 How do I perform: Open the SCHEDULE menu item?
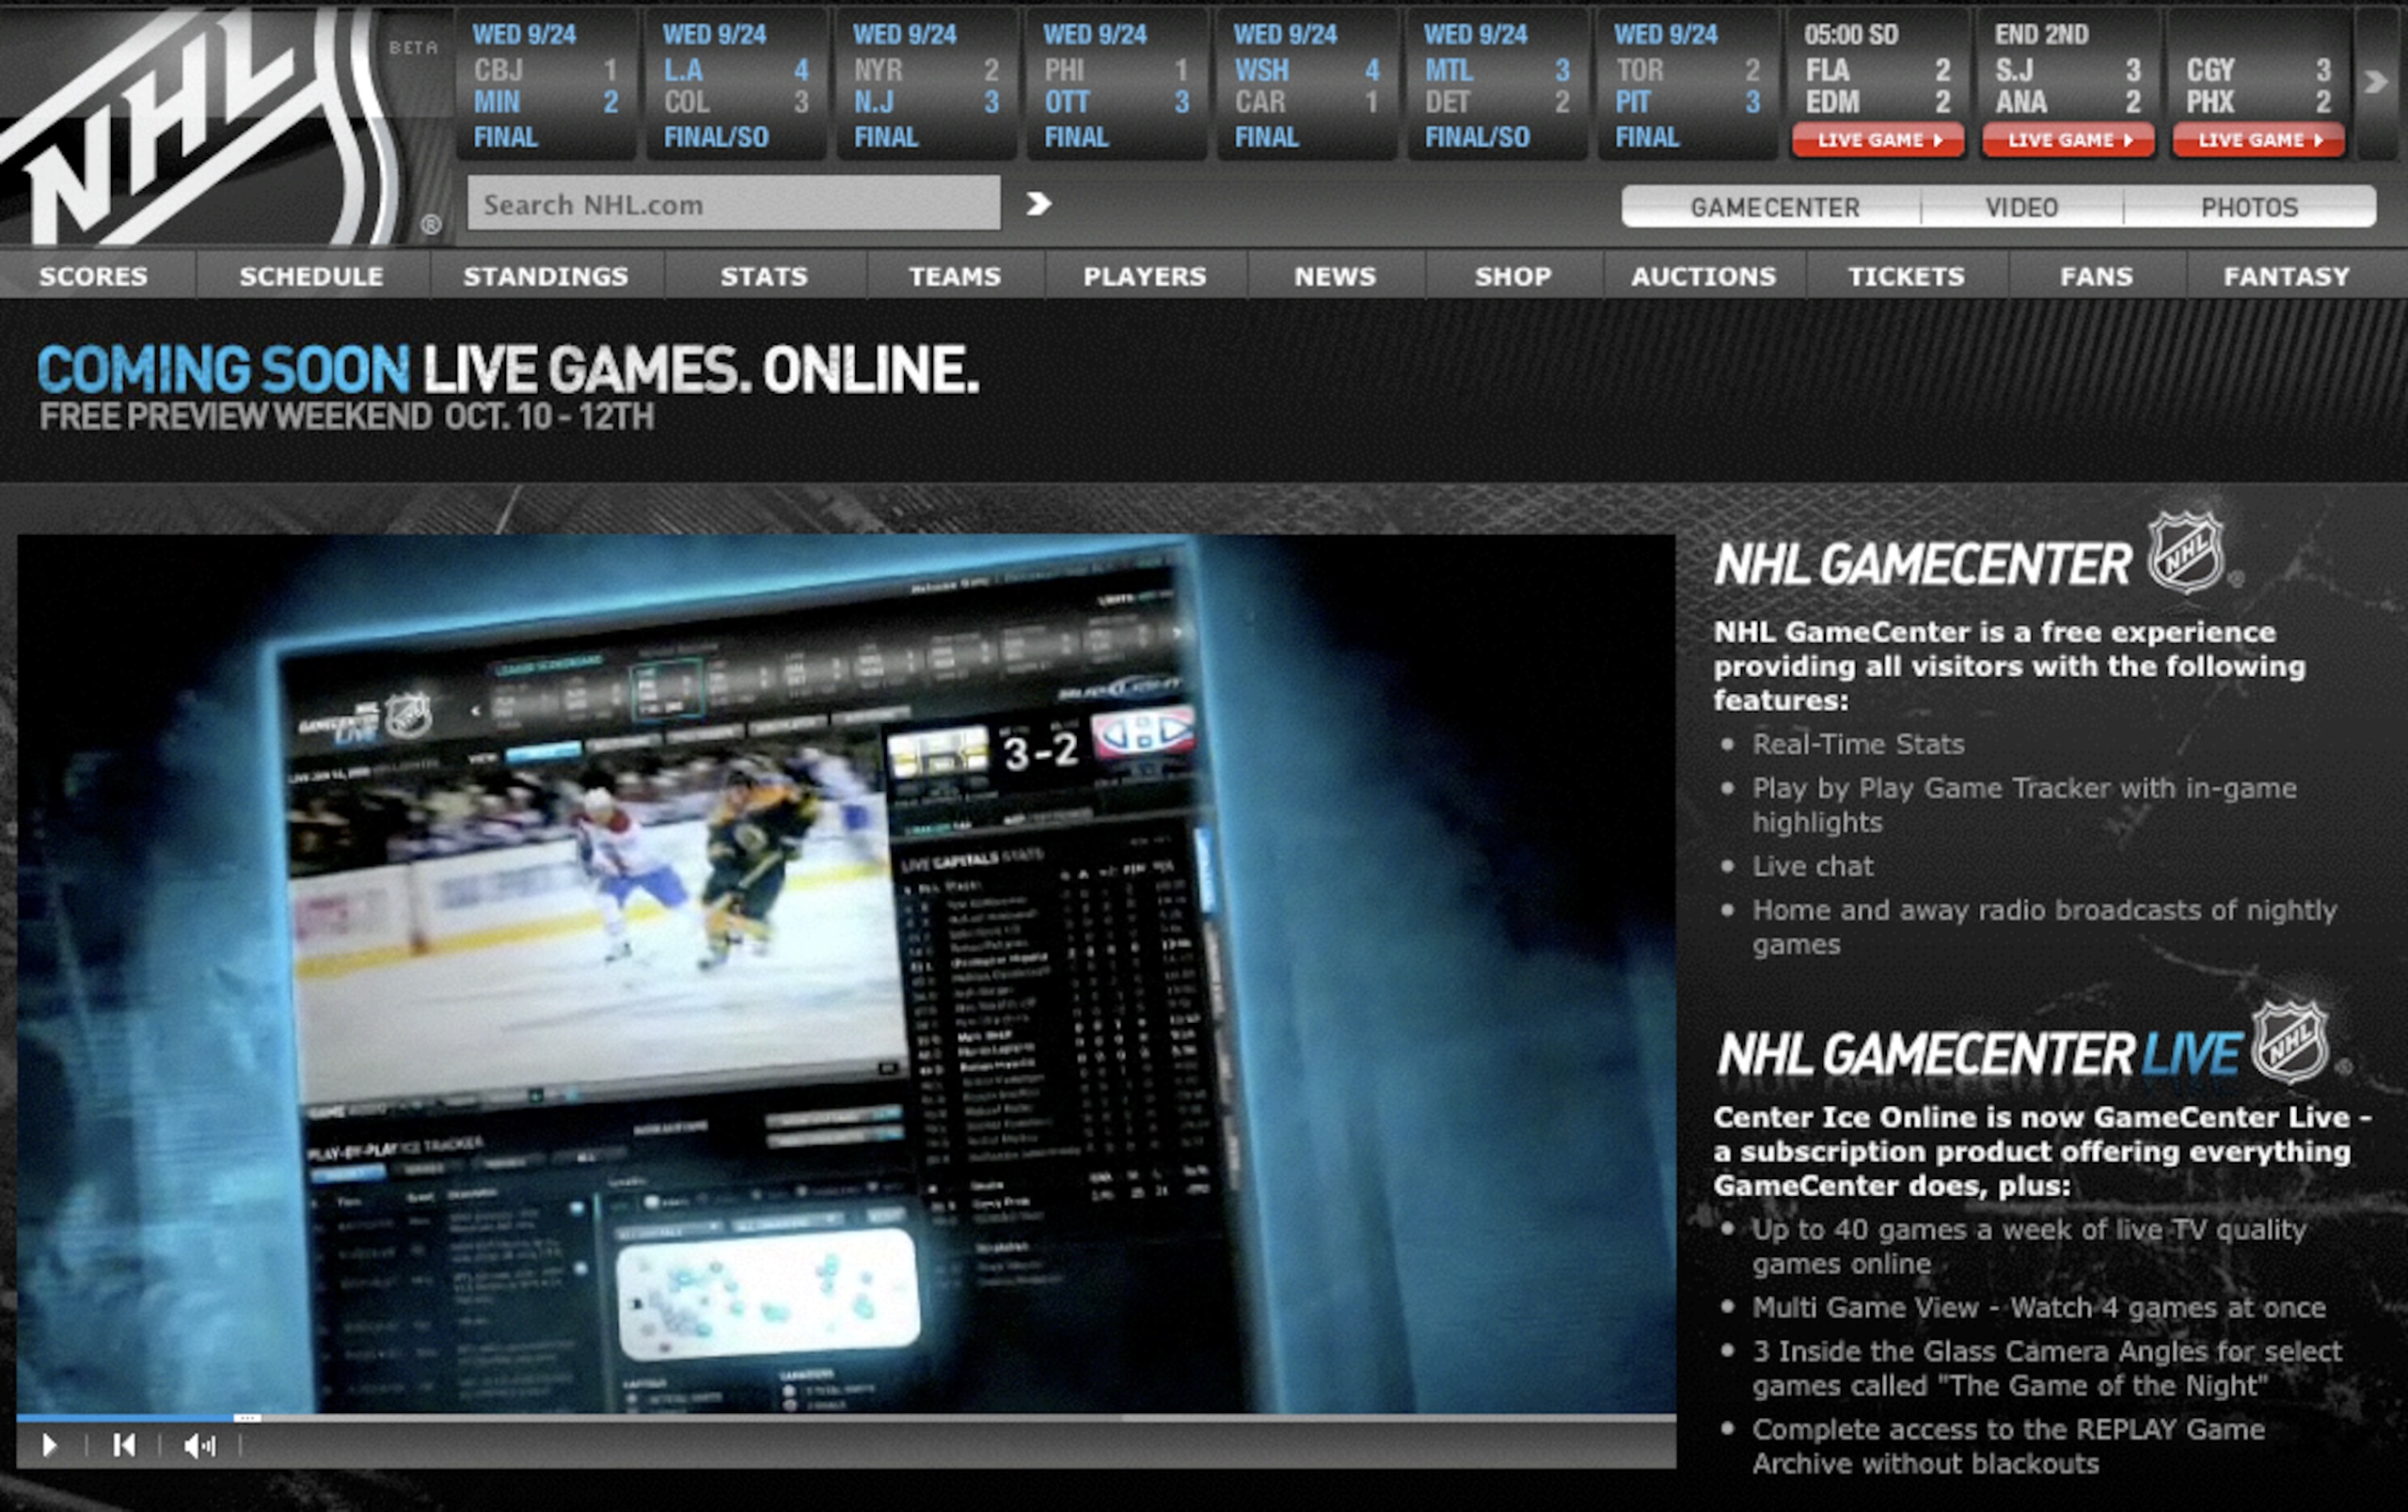tap(311, 276)
